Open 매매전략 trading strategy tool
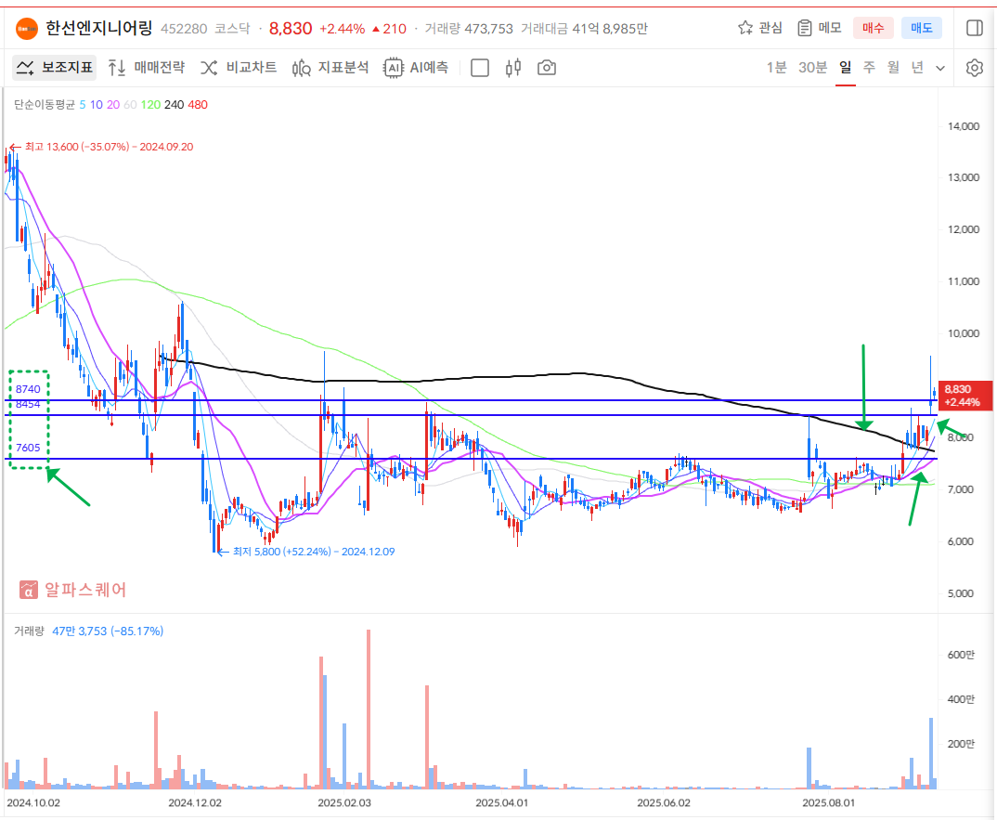The width and height of the screenshot is (997, 820). tap(147, 68)
